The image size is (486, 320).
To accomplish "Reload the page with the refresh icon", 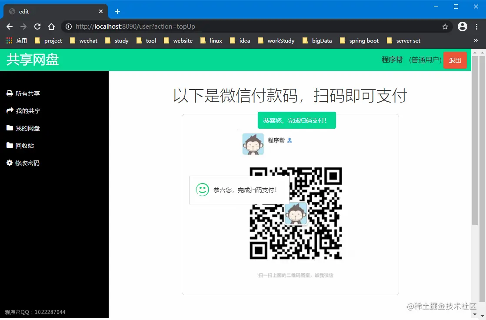I will pyautogui.click(x=37, y=27).
